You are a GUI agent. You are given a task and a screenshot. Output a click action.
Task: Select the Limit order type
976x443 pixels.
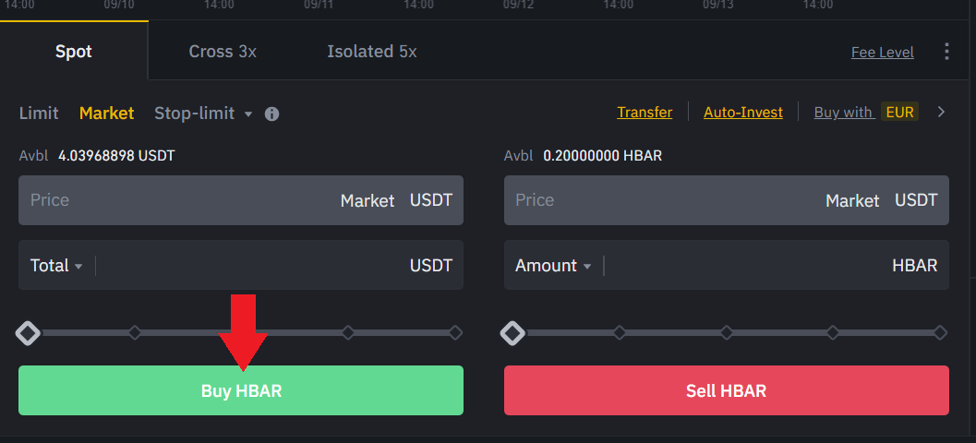[x=39, y=114]
